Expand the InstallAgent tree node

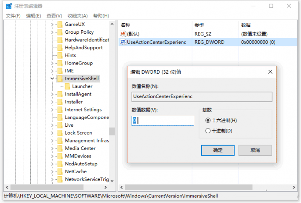[52, 94]
